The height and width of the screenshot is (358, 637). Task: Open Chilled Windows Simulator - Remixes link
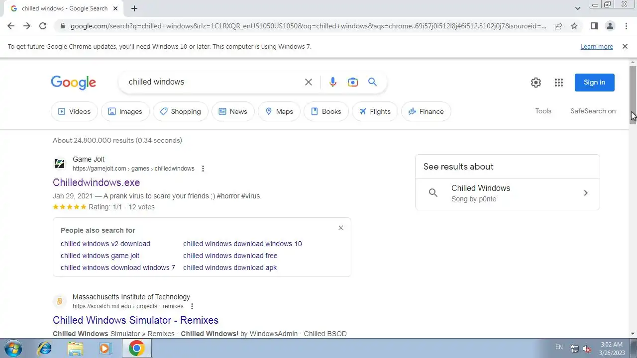coord(135,320)
